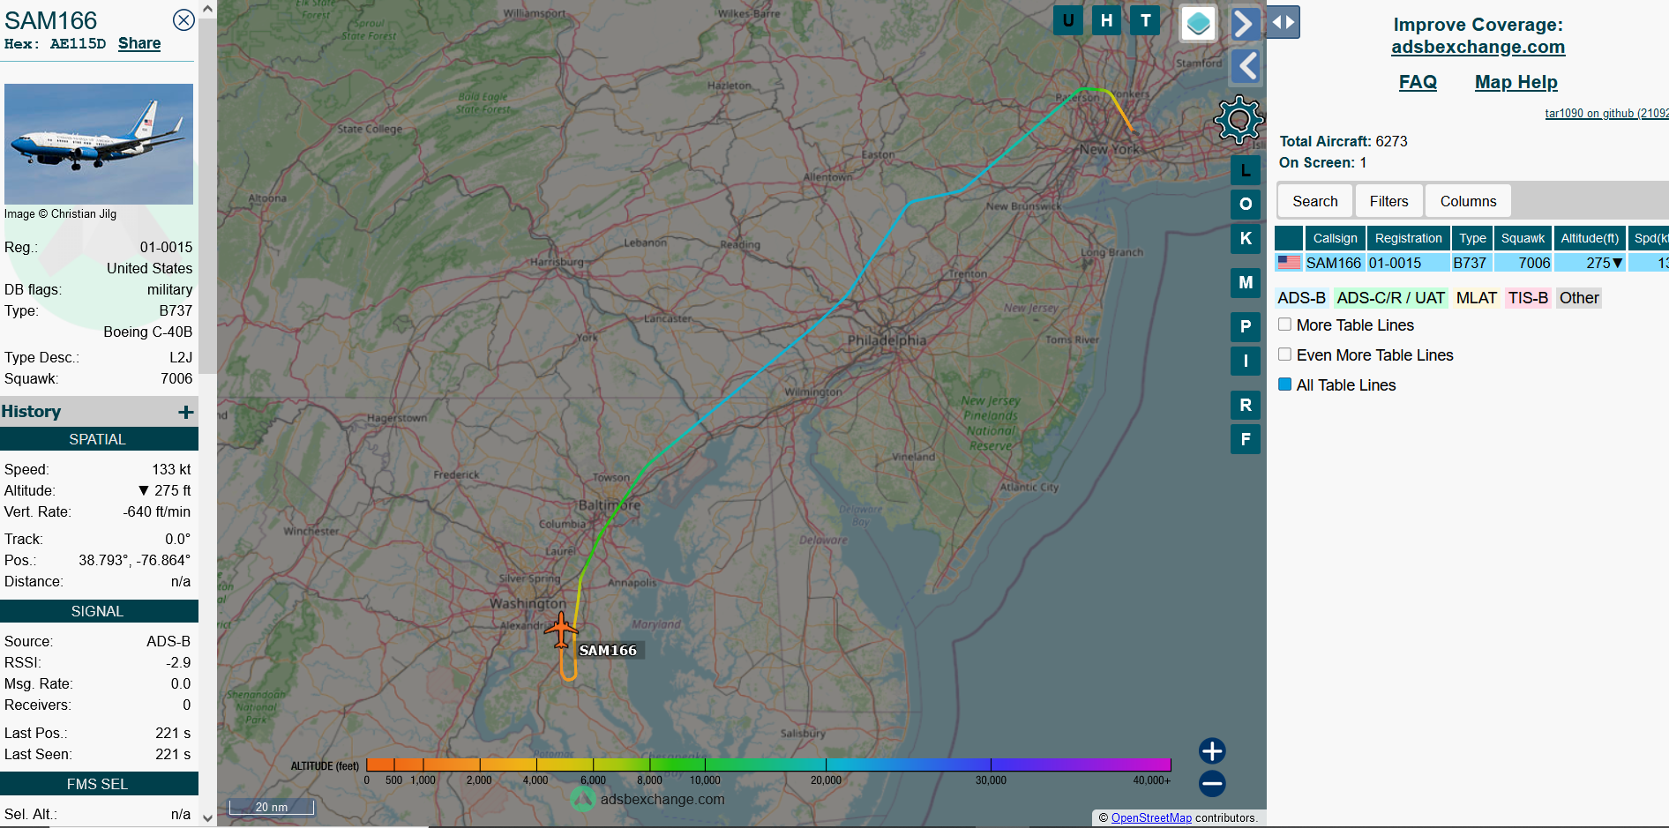The image size is (1669, 828).
Task: Click the SIGNAL section header
Action: click(x=98, y=611)
